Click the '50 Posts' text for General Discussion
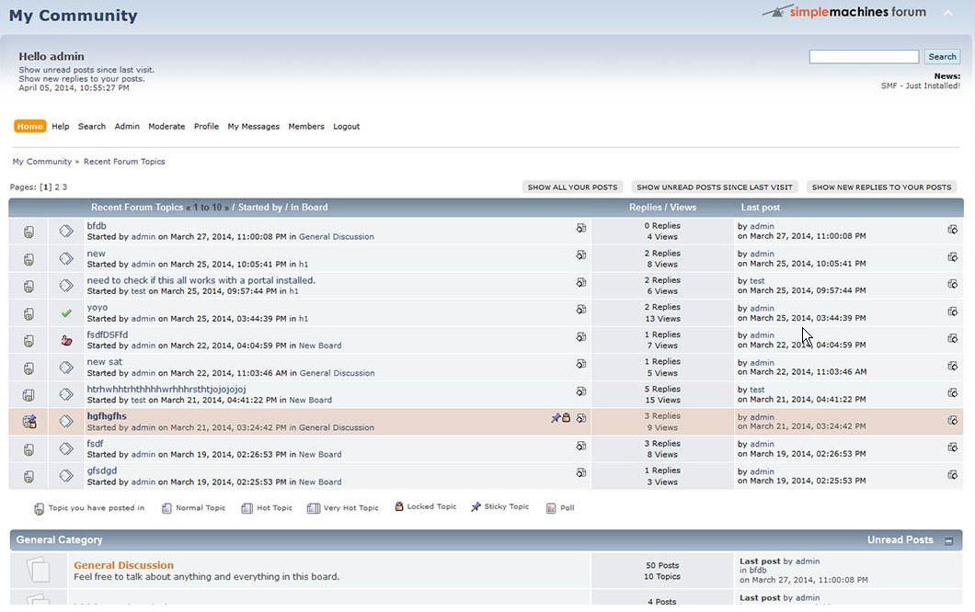 pos(662,565)
